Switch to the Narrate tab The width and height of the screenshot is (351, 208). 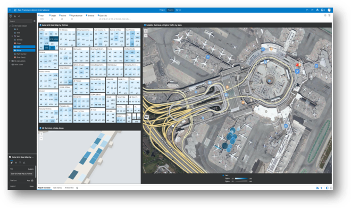point(178,10)
